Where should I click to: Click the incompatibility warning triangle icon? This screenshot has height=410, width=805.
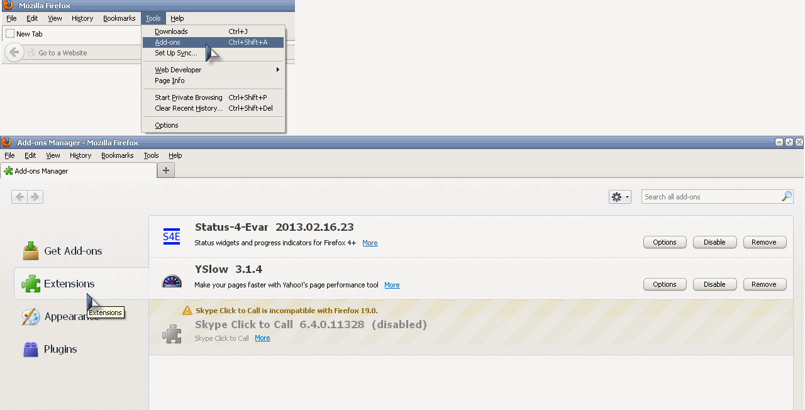tap(187, 310)
